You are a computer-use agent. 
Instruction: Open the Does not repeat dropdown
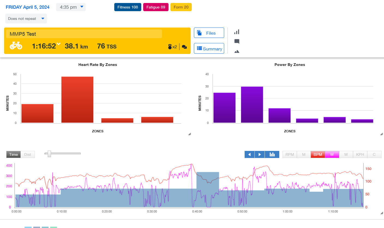(26, 19)
